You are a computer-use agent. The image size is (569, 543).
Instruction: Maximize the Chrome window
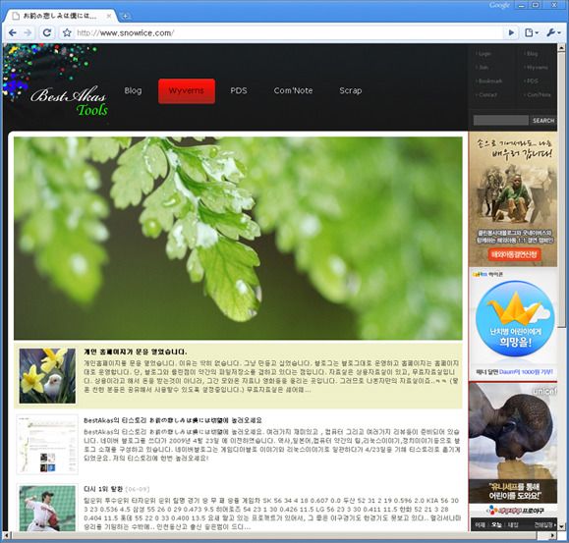tap(536, 5)
